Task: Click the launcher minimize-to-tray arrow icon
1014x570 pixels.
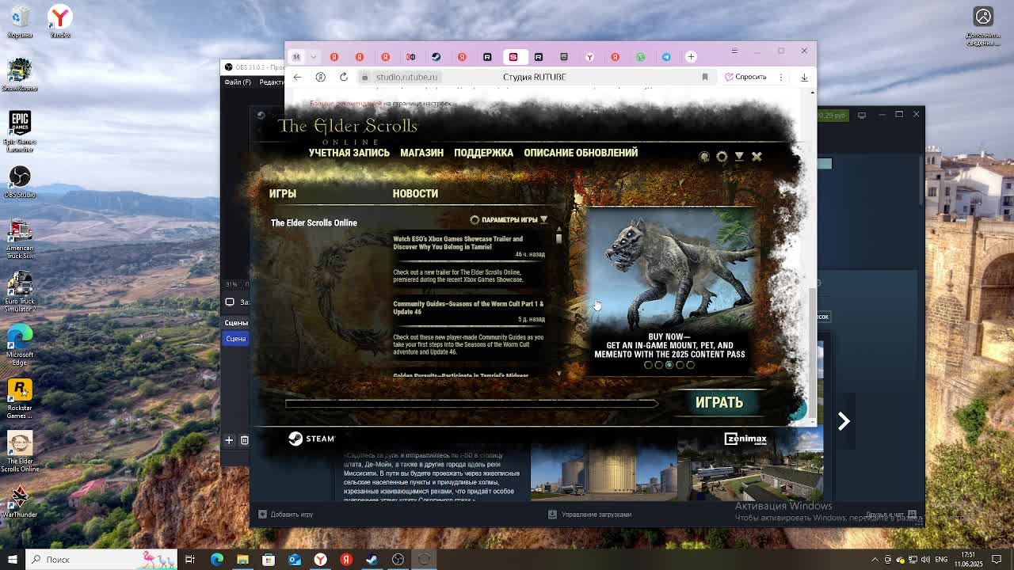Action: (739, 157)
